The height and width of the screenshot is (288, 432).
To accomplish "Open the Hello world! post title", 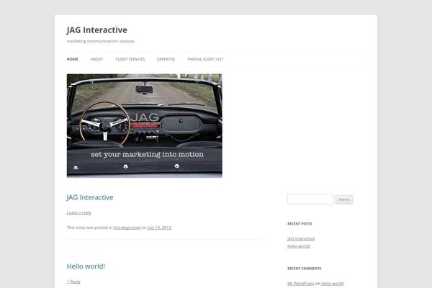I will point(86,266).
